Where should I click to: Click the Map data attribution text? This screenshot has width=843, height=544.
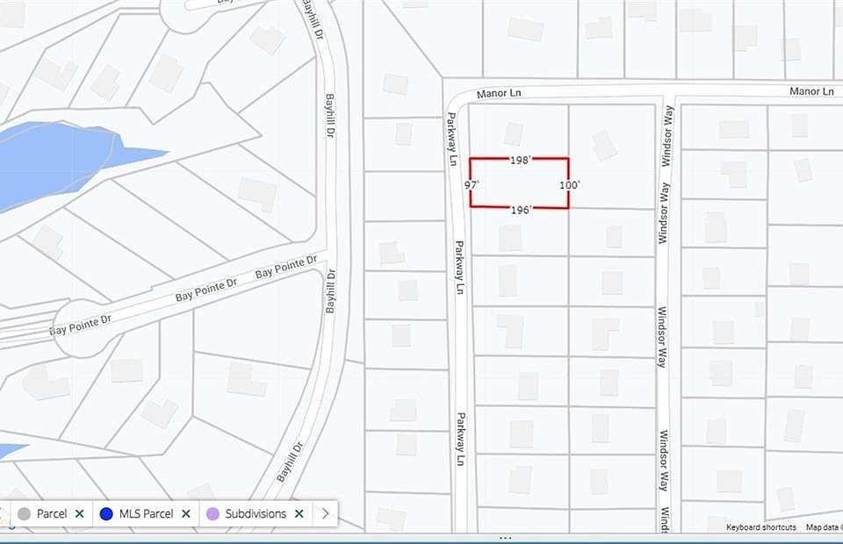click(823, 527)
